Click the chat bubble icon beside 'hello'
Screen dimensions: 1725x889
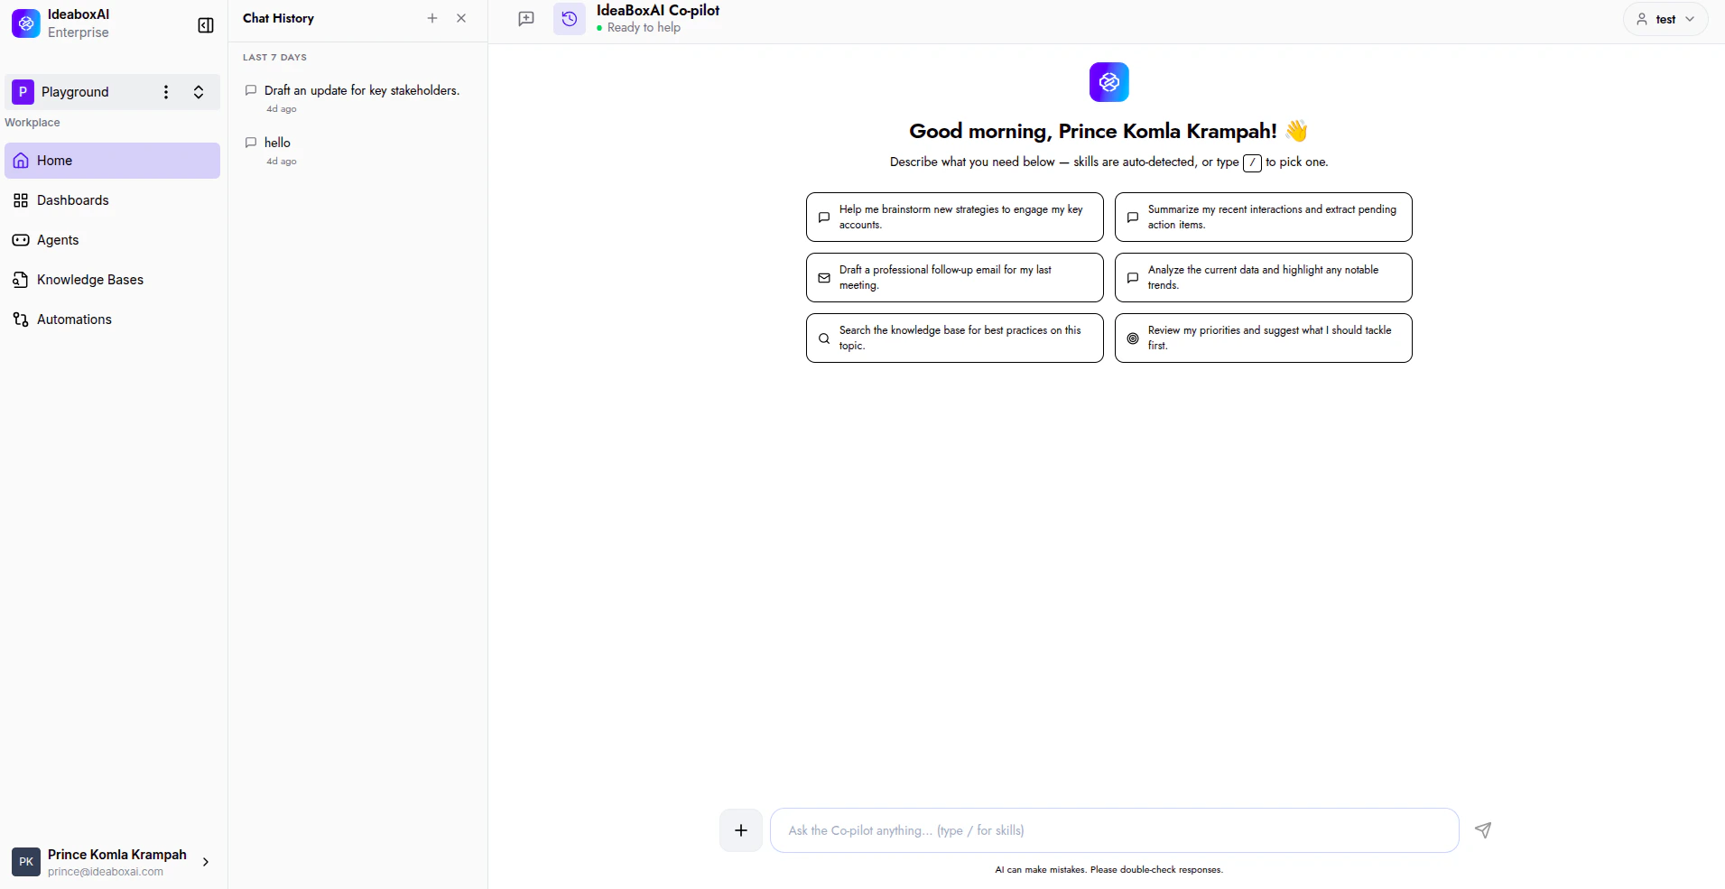(251, 143)
